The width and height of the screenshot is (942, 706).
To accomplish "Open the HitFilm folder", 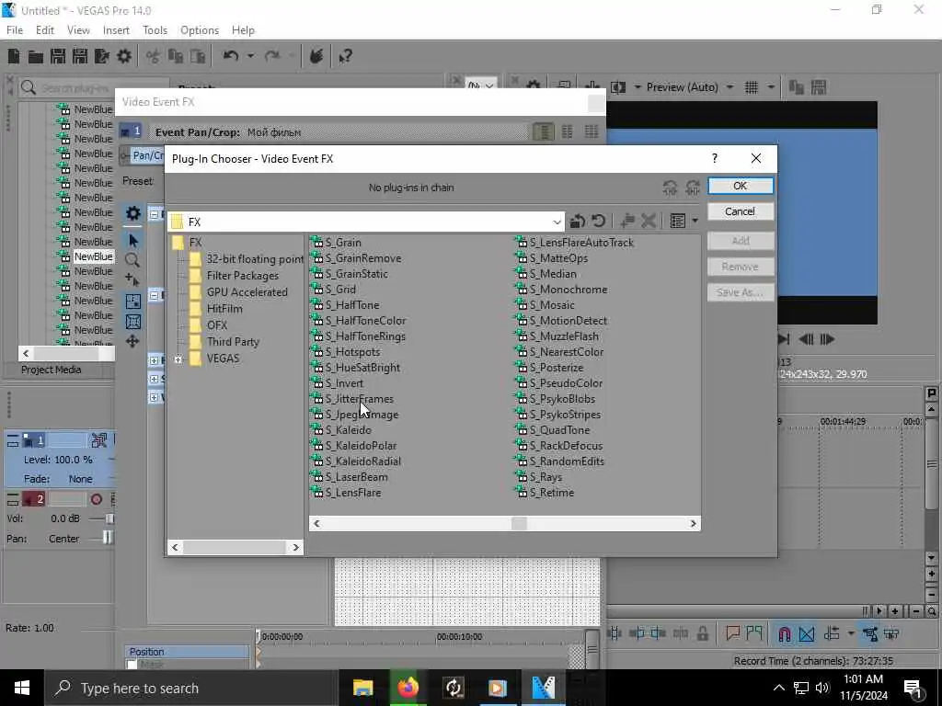I will 215,309.
